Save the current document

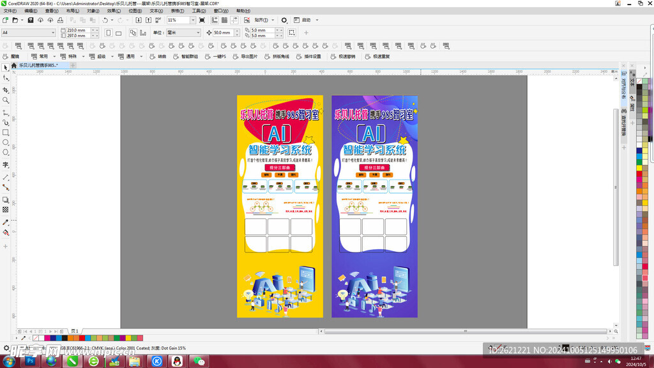(31, 20)
